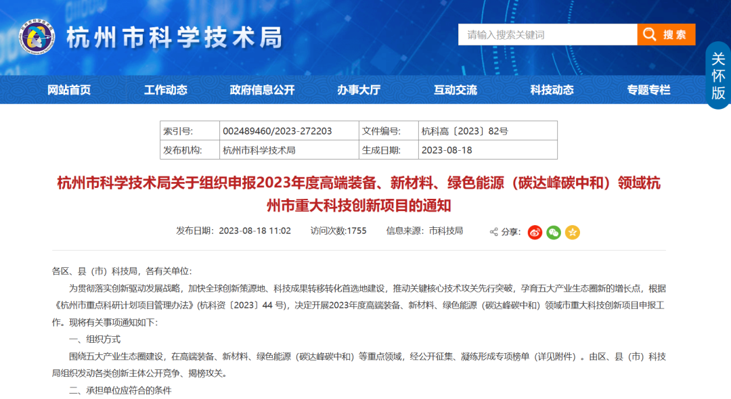Share to QQ Zone star icon
Image resolution: width=731 pixels, height=399 pixels.
pos(573,232)
